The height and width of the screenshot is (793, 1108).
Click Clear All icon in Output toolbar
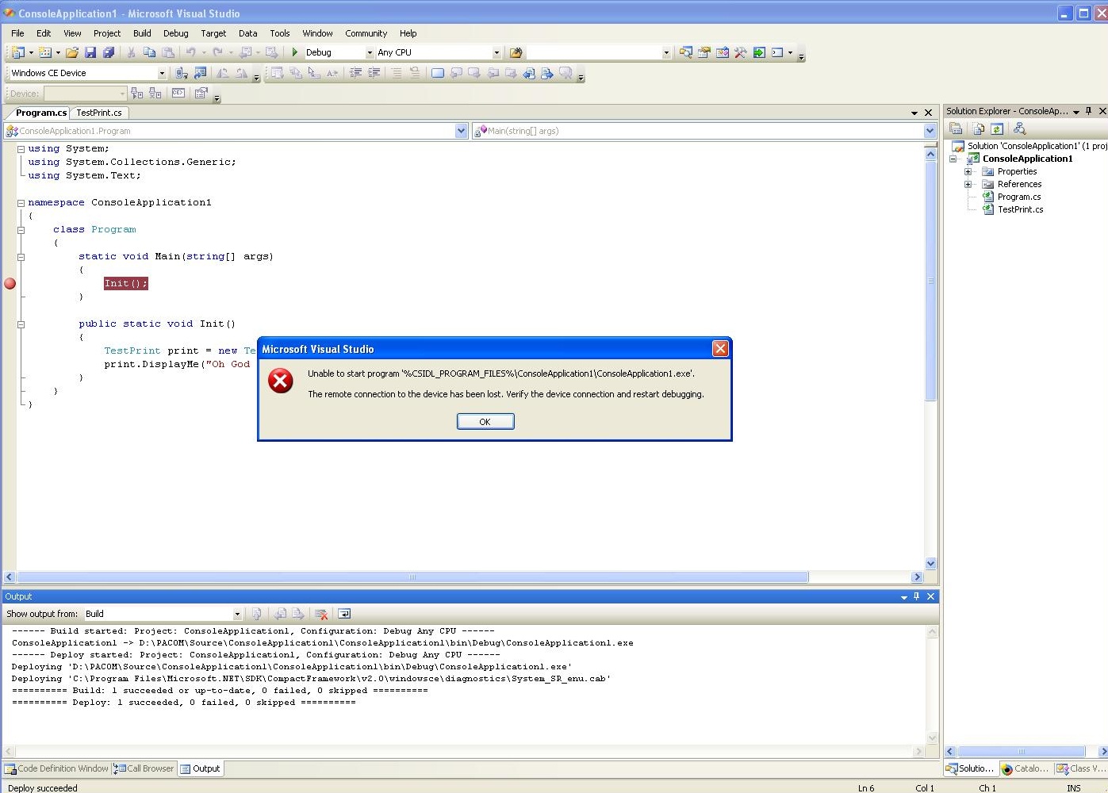click(321, 614)
